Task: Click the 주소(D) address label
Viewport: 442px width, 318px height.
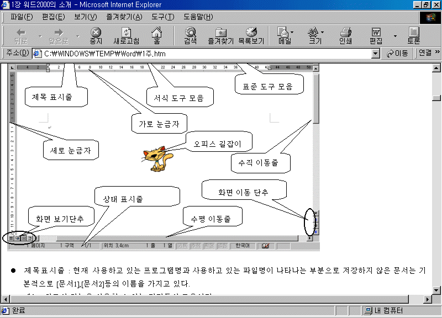Action: pos(18,53)
